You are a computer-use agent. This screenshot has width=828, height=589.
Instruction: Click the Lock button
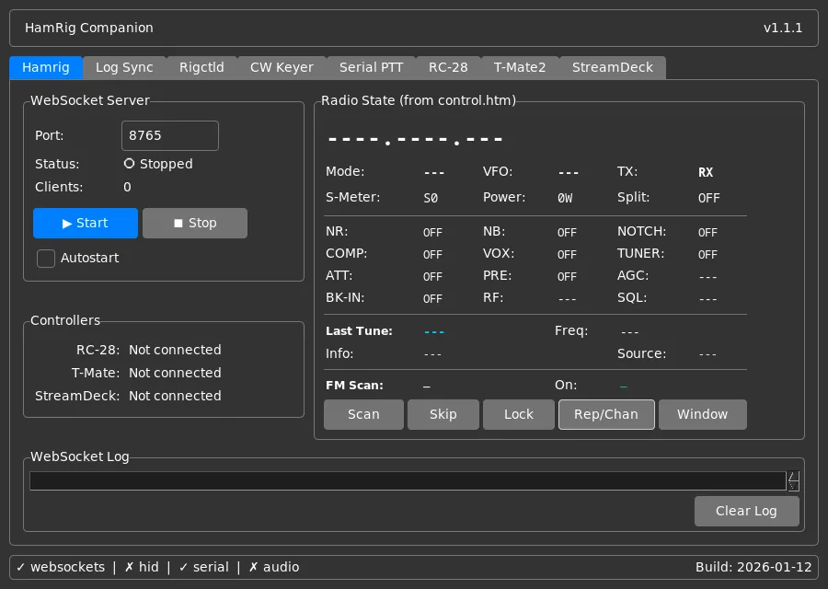point(519,415)
